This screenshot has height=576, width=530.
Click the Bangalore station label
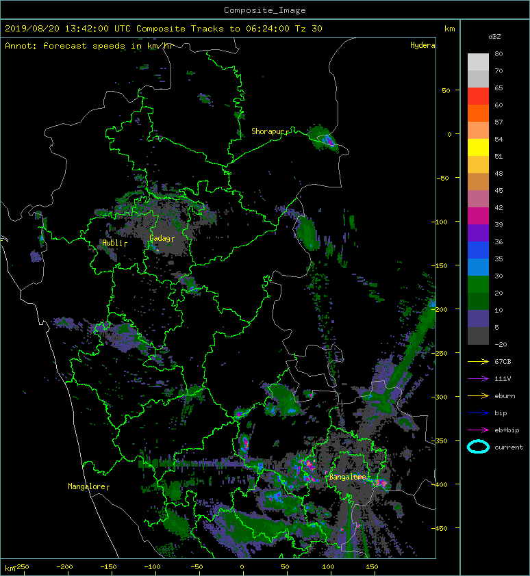[x=348, y=477]
